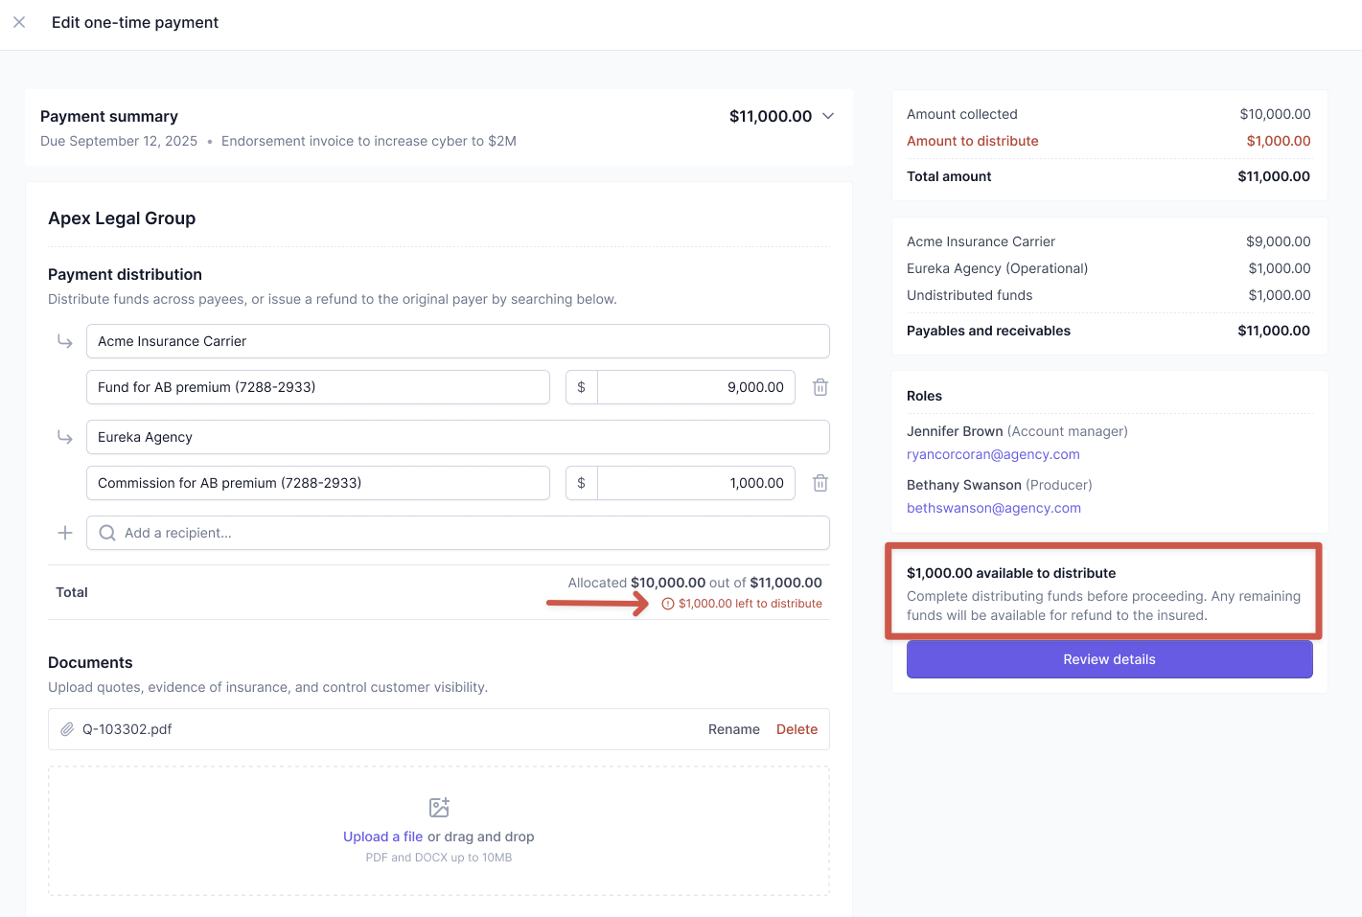1362x917 pixels.
Task: Click the Q-103302.pdf file name
Action: point(127,729)
